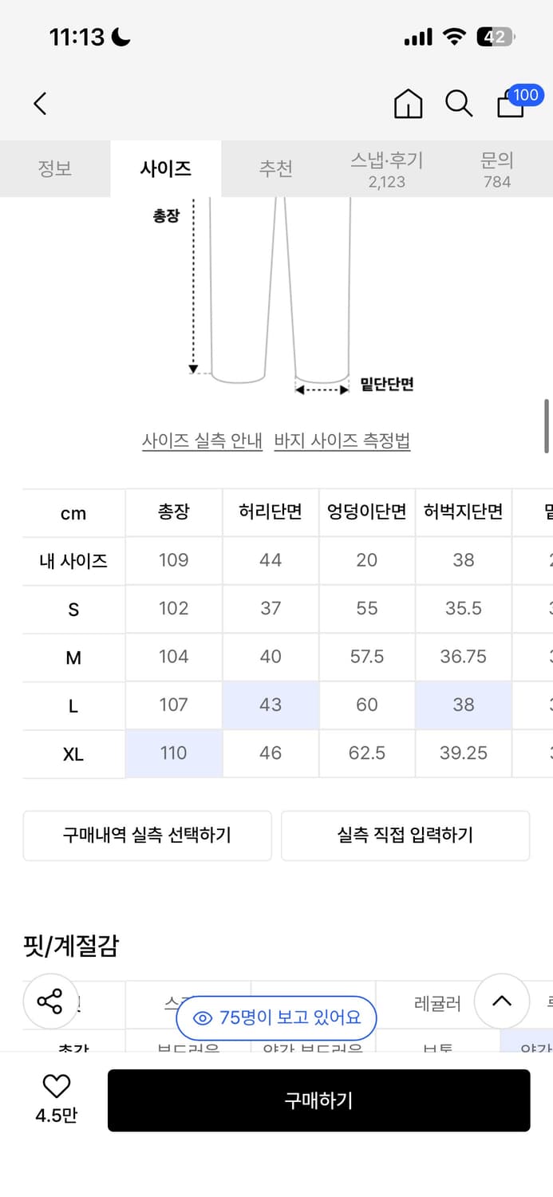This screenshot has width=553, height=1197.
Task: Open the 문의 inquiries section
Action: pos(498,168)
